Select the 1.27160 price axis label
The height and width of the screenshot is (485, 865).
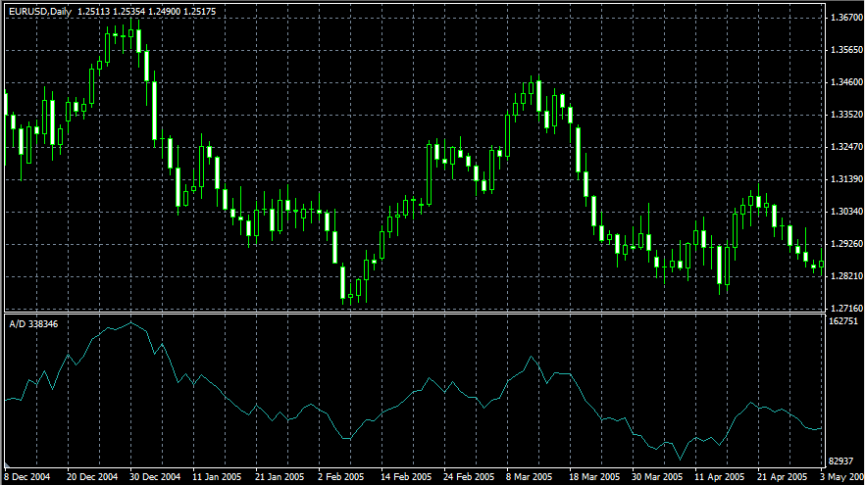point(846,308)
